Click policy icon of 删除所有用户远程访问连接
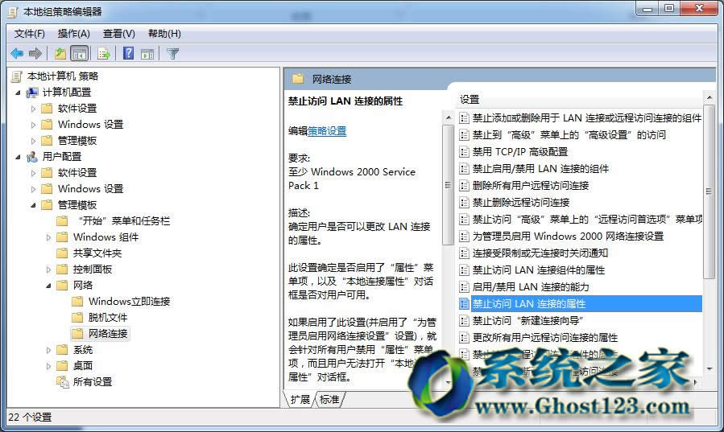This screenshot has height=432, width=724. [464, 185]
